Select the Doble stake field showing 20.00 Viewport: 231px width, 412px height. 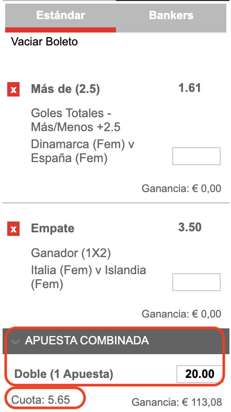click(x=200, y=374)
